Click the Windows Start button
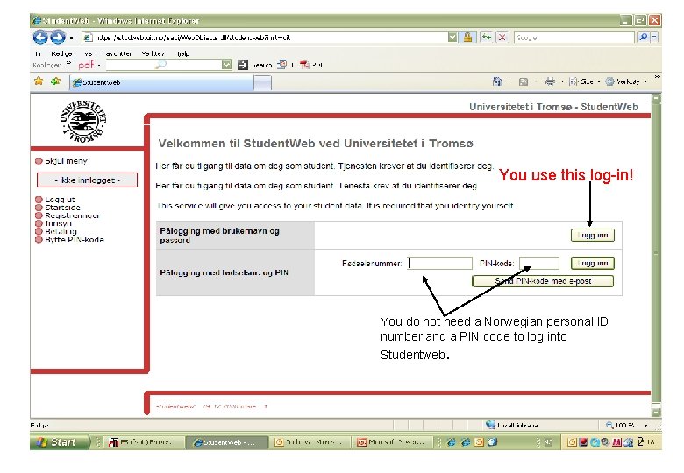This screenshot has height=473, width=684. click(x=60, y=442)
